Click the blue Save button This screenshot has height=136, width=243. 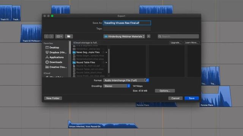point(191,98)
